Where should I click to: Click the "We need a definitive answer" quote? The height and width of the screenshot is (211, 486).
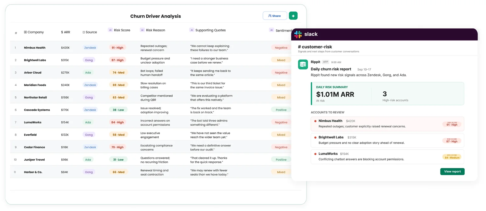tap(210, 147)
